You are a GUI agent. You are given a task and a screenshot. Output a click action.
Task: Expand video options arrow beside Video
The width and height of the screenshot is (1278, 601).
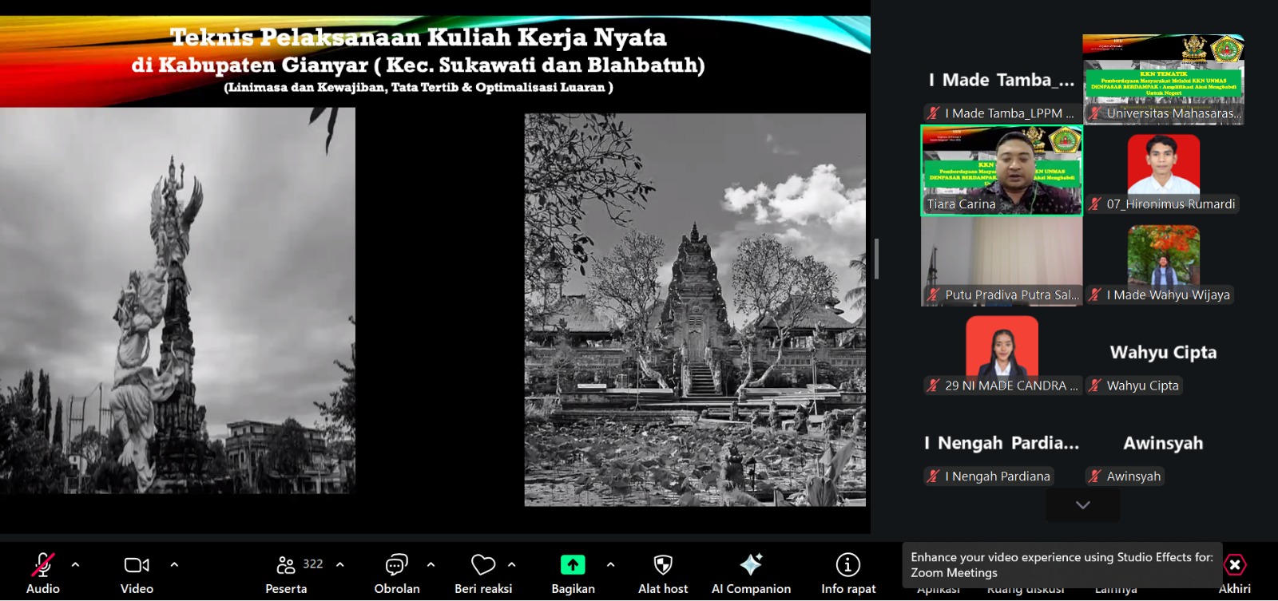pyautogui.click(x=174, y=564)
